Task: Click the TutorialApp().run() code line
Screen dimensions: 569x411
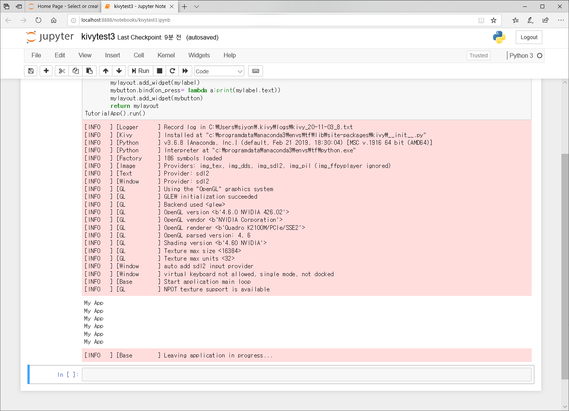Action: pos(115,114)
